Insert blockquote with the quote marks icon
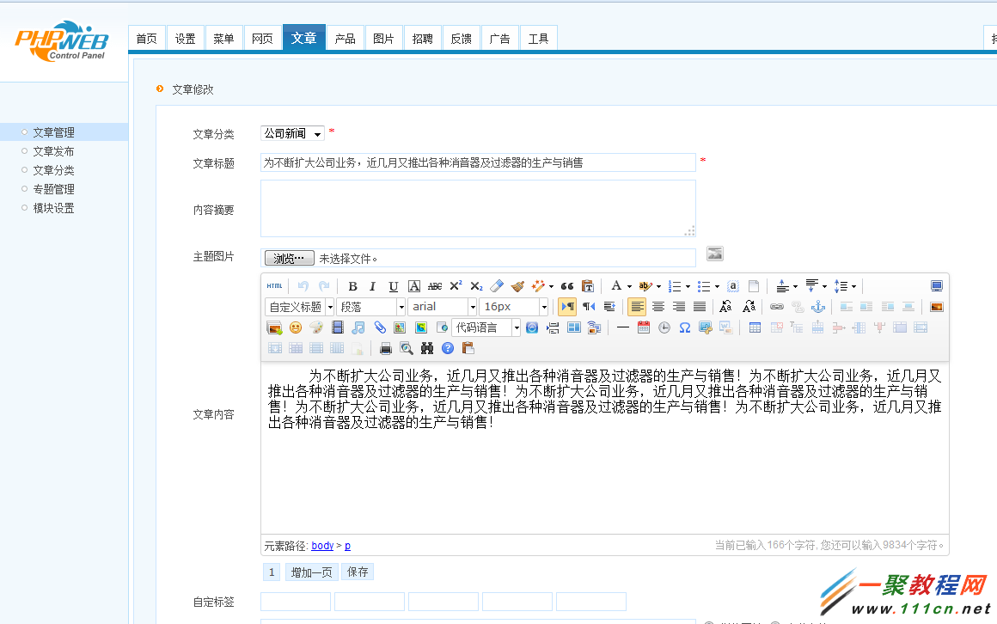 pos(567,286)
